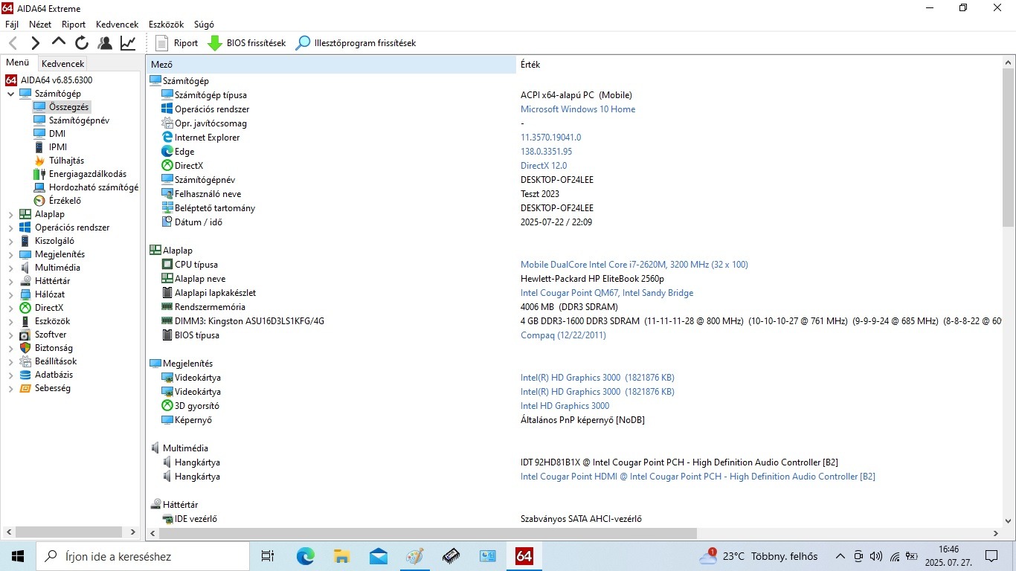Open the Súgó menu
This screenshot has width=1016, height=571.
tap(204, 25)
